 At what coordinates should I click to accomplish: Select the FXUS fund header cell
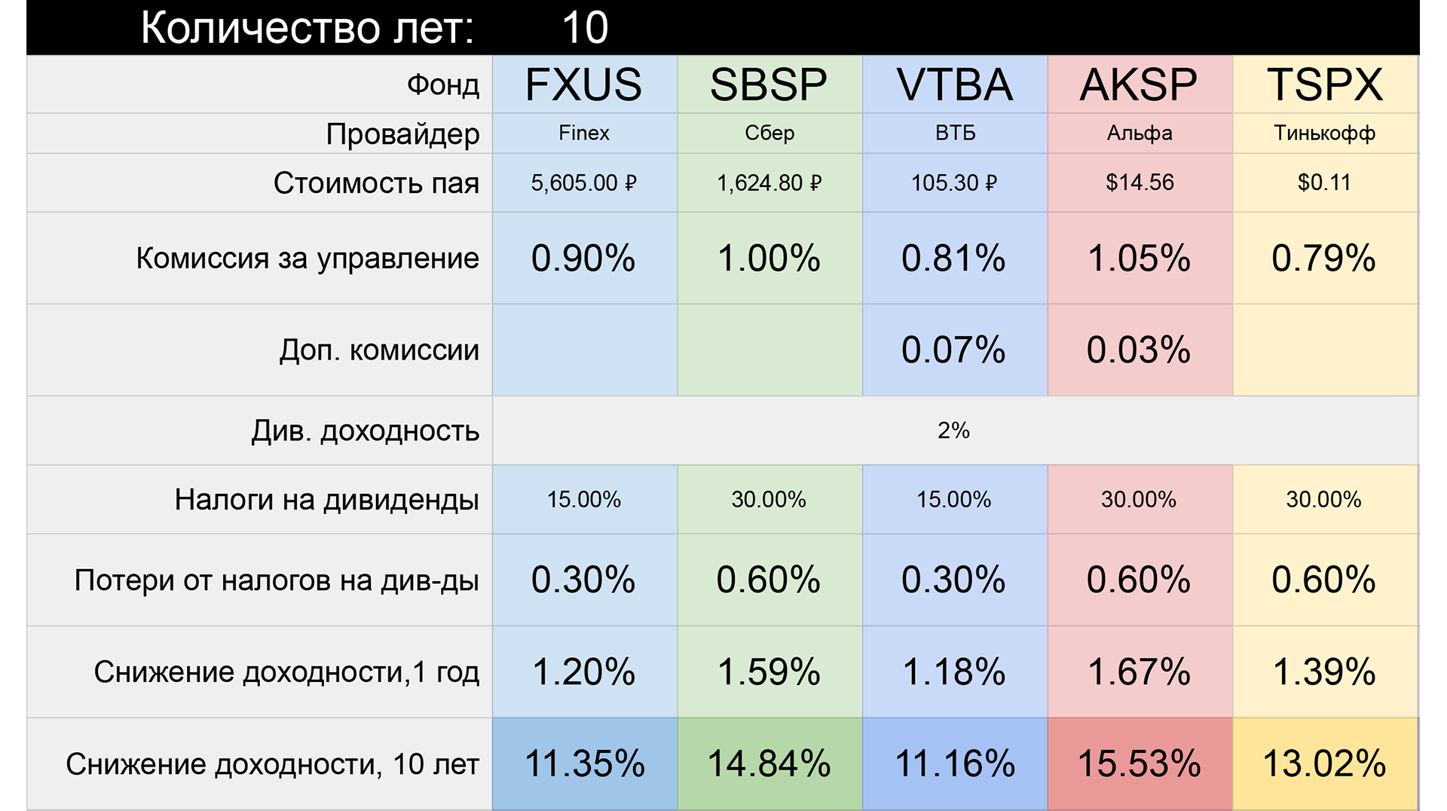(x=584, y=84)
